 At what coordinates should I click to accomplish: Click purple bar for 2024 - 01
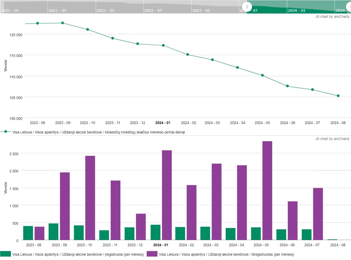coord(167,195)
